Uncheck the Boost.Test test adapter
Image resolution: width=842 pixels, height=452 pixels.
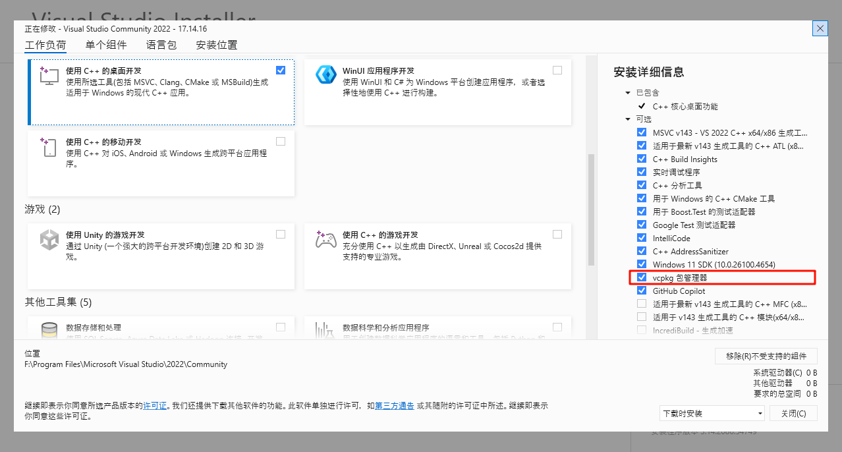click(x=642, y=212)
